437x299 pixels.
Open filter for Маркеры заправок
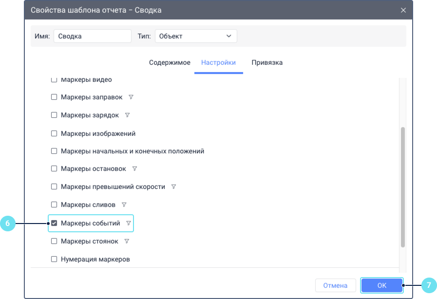point(131,97)
